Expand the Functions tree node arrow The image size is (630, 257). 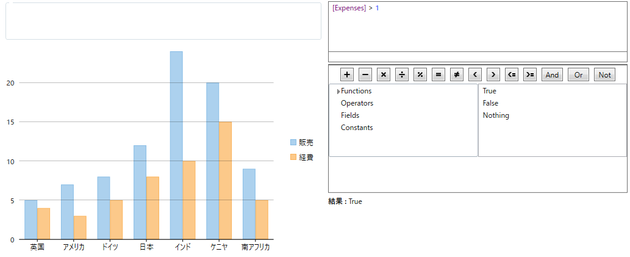338,92
